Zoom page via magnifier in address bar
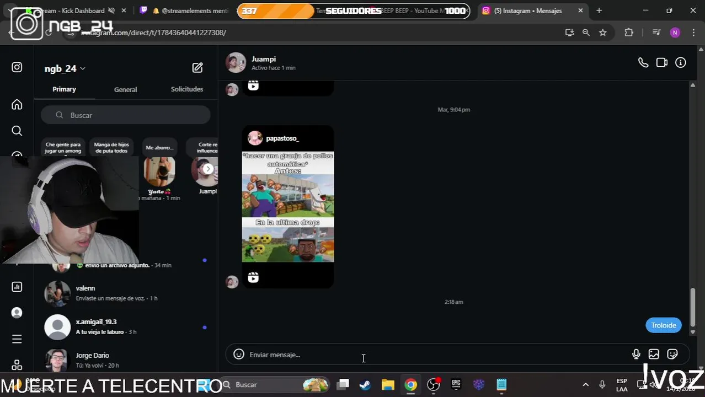This screenshot has width=705, height=397. [586, 33]
